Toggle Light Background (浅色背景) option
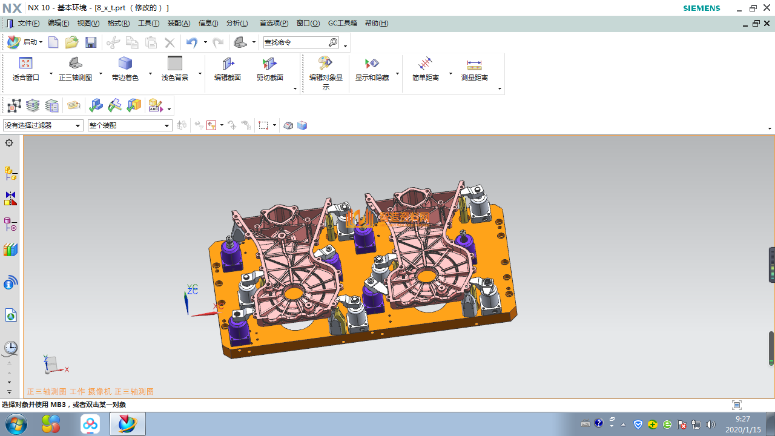Screen dimensions: 775x436 coord(175,64)
